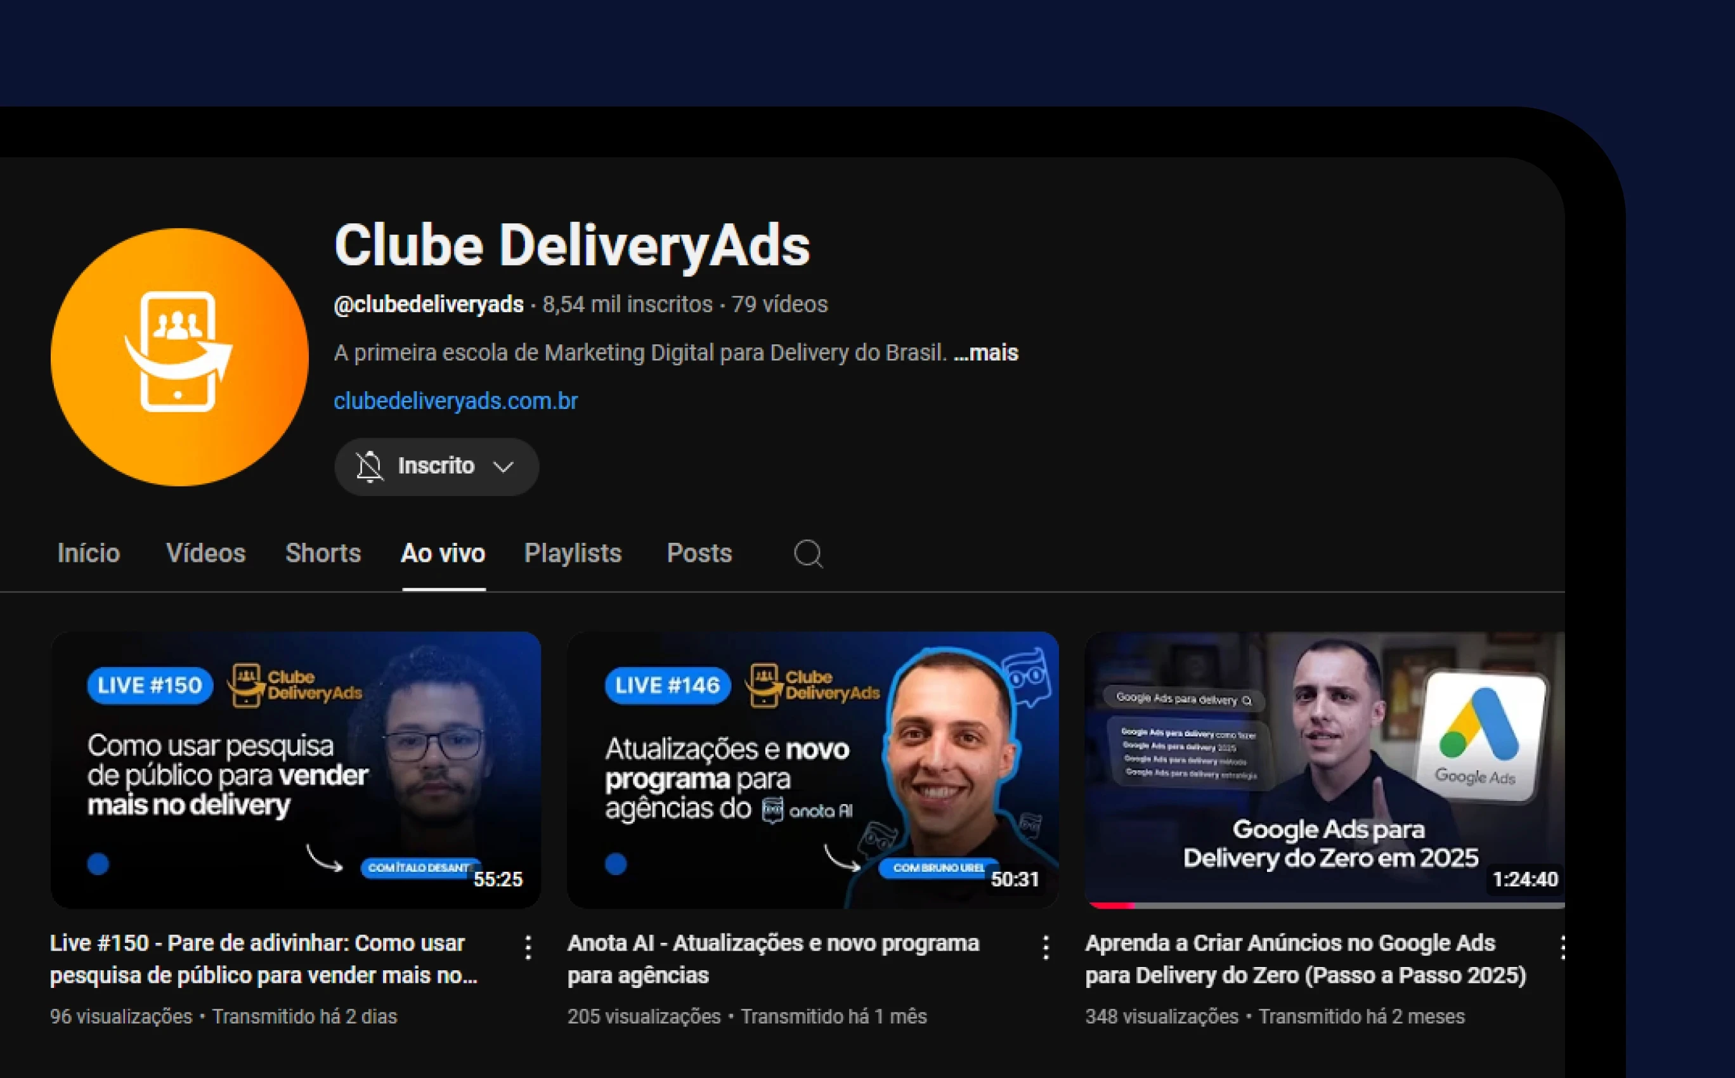Switch to the Posts tab

pos(699,553)
